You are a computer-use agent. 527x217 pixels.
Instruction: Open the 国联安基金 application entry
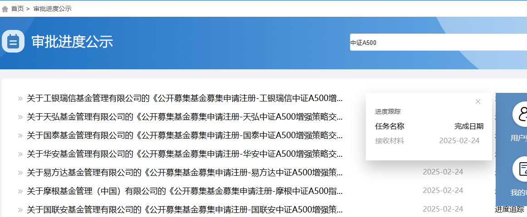click(x=185, y=210)
